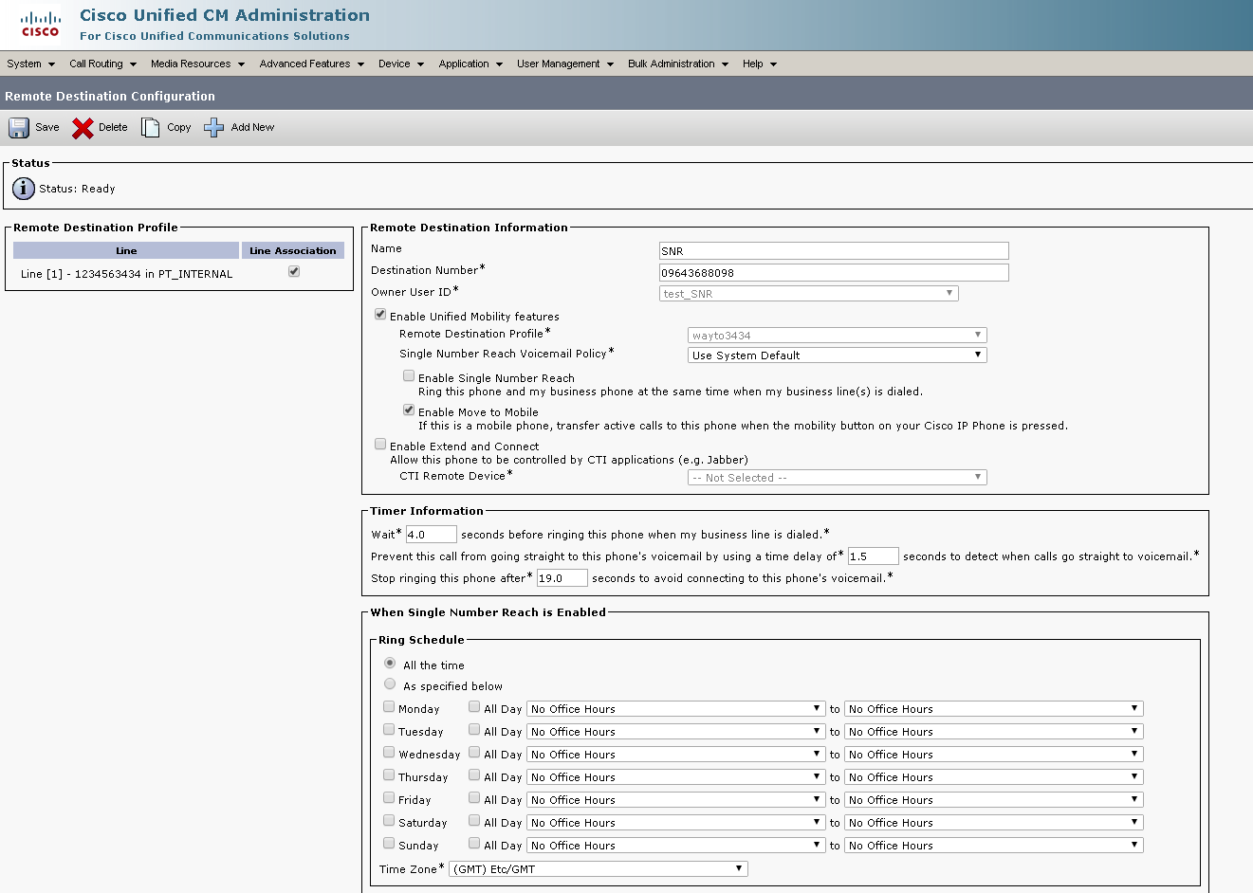
Task: Open the Thursday end time dropdown
Action: (x=994, y=777)
